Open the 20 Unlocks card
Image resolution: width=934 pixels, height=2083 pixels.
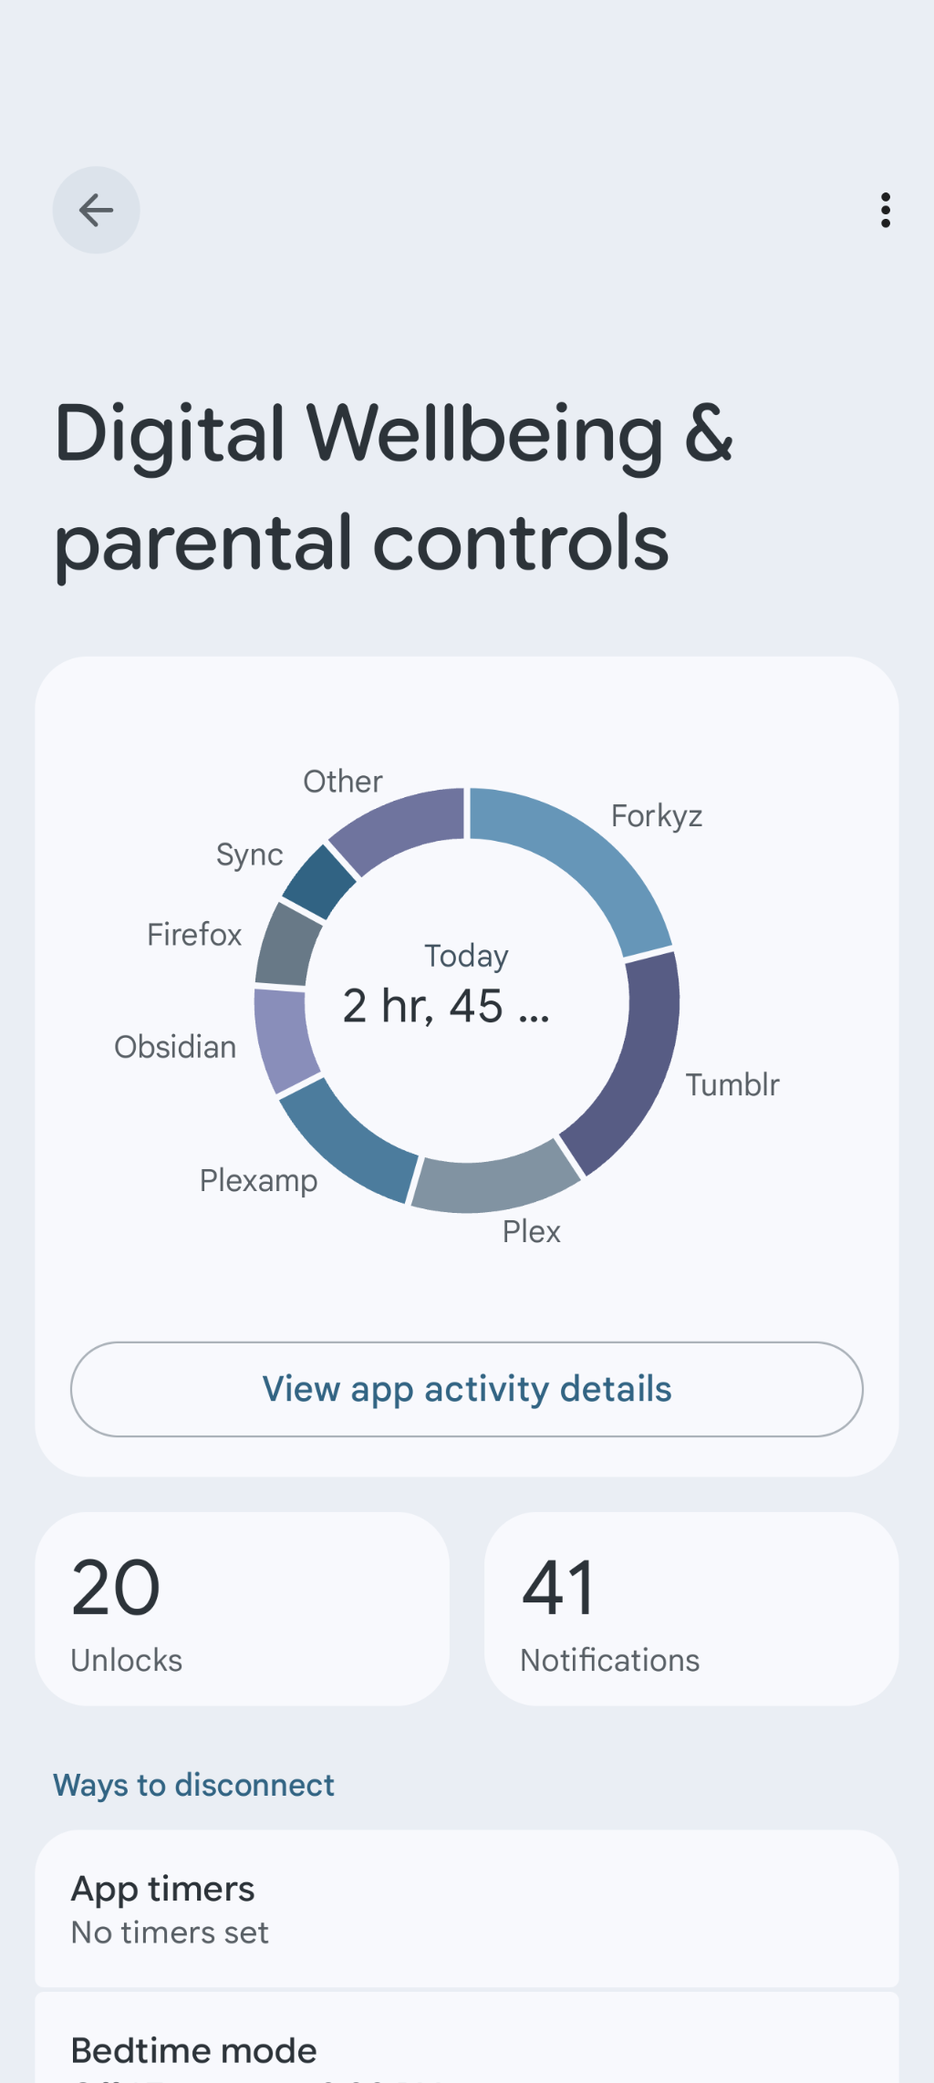click(242, 1609)
